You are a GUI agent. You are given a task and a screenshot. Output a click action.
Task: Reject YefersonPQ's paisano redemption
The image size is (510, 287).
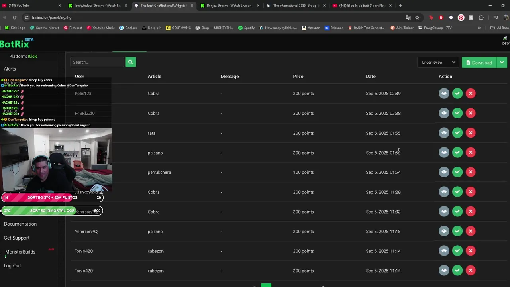[x=471, y=231]
